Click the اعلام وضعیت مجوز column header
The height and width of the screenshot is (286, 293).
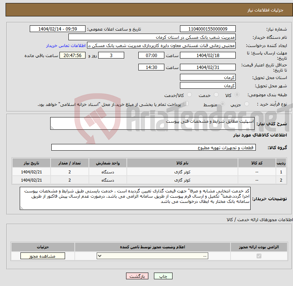(152, 247)
